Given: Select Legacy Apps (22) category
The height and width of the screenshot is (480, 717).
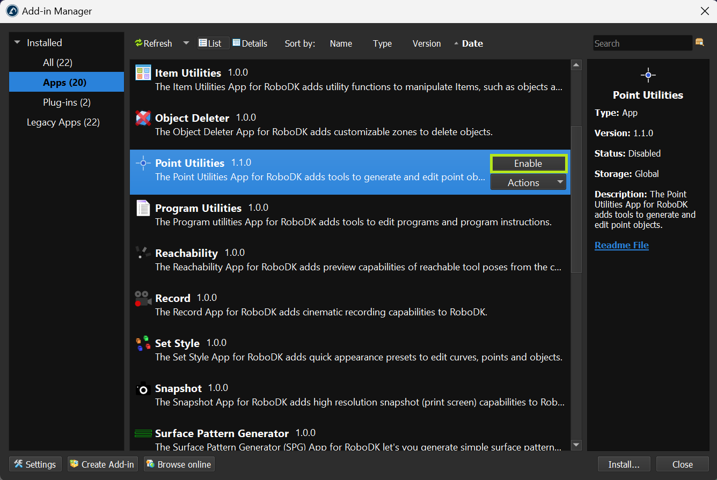Looking at the screenshot, I should point(63,122).
